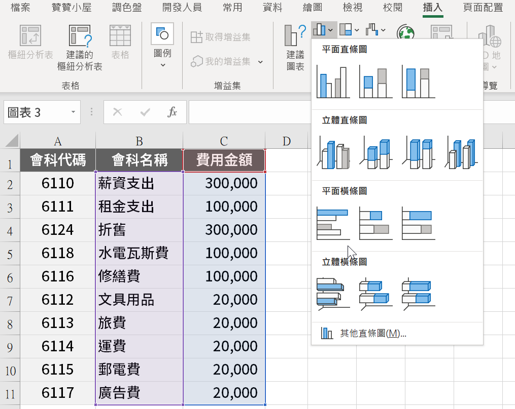Open the 頁面配置 ribbon tab
The height and width of the screenshot is (409, 515).
[x=483, y=7]
